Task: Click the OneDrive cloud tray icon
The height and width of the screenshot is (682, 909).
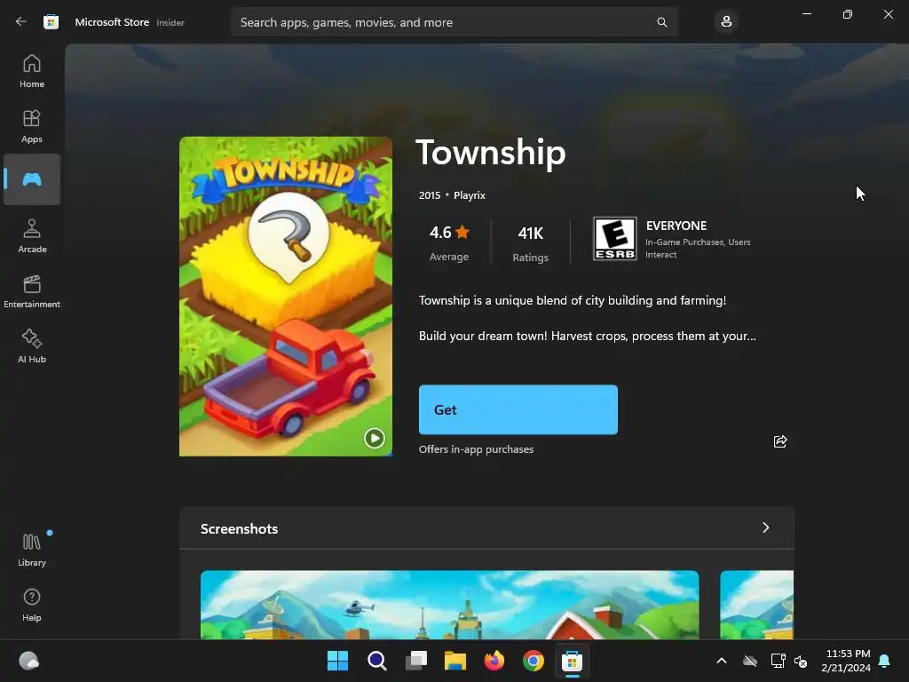Action: coord(750,661)
